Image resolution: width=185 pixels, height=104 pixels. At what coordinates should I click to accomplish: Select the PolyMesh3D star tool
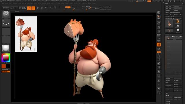tap(178, 26)
